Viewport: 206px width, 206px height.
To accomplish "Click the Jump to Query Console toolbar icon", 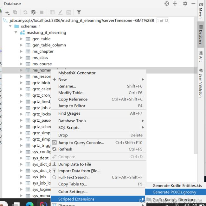I will click(x=68, y=12).
